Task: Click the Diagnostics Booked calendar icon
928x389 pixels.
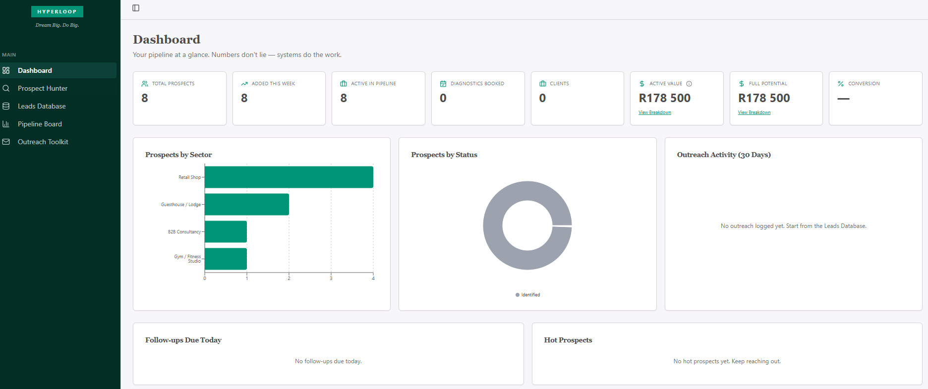Action: [x=443, y=84]
